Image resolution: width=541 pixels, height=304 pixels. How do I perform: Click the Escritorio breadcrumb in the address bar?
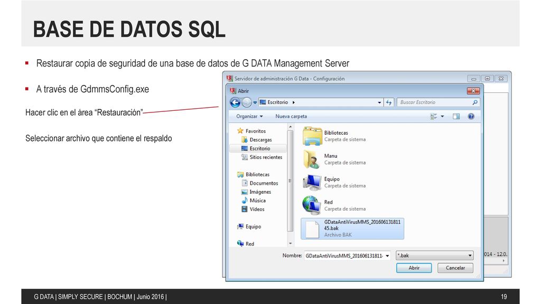pyautogui.click(x=277, y=102)
